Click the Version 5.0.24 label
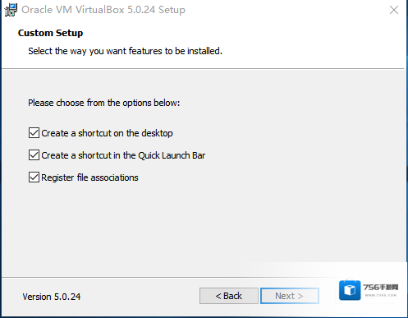The width and height of the screenshot is (408, 318). coord(52,297)
